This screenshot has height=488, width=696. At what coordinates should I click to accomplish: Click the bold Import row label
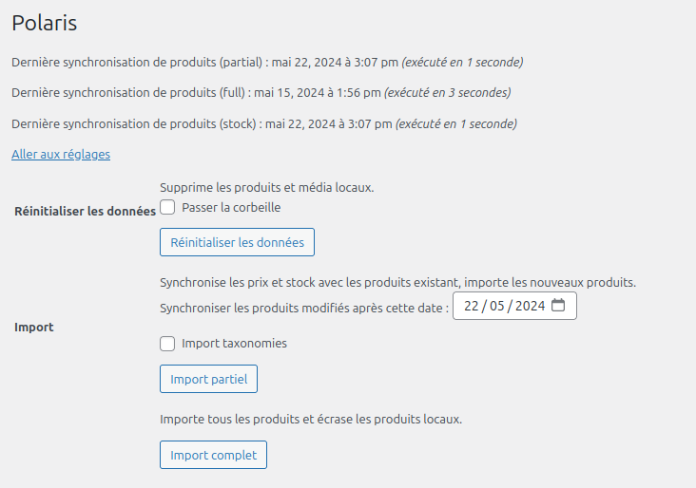[34, 328]
